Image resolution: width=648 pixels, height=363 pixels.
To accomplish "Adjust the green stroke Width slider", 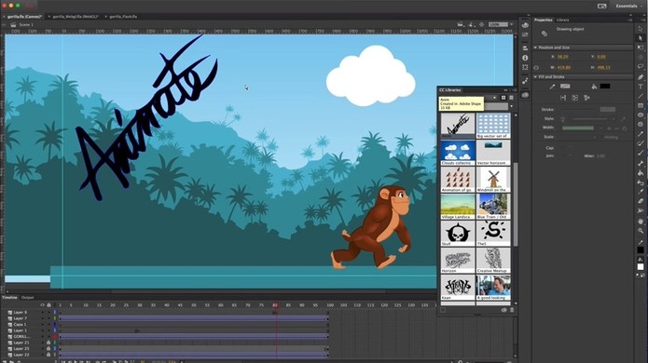I will click(x=578, y=128).
